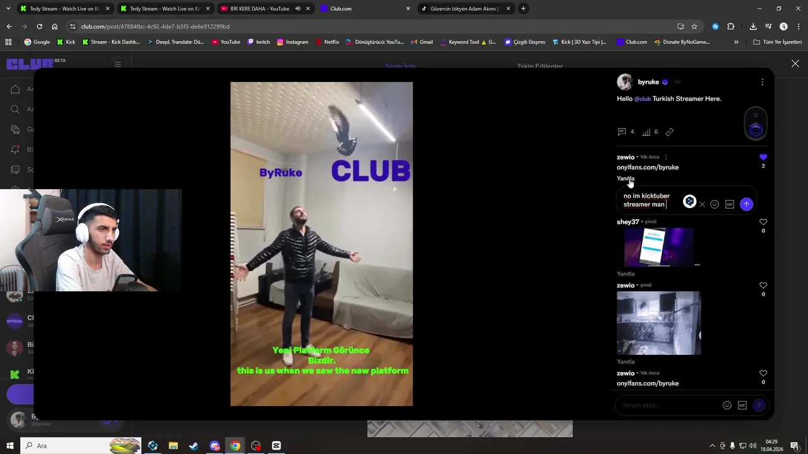Open the DeepL Translate bookmark
This screenshot has width=808, height=454.
pos(175,42)
